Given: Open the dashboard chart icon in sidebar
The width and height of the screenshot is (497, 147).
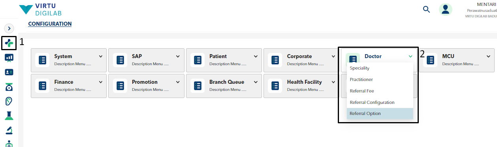Looking at the screenshot, I should (9, 58).
